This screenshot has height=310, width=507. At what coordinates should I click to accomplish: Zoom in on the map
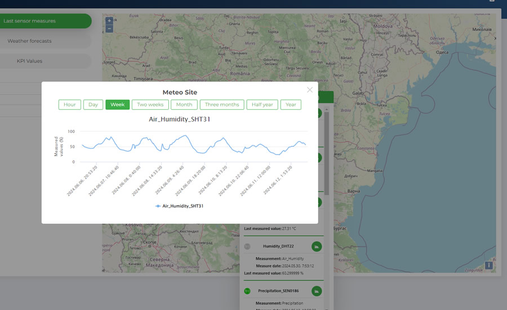tap(109, 21)
